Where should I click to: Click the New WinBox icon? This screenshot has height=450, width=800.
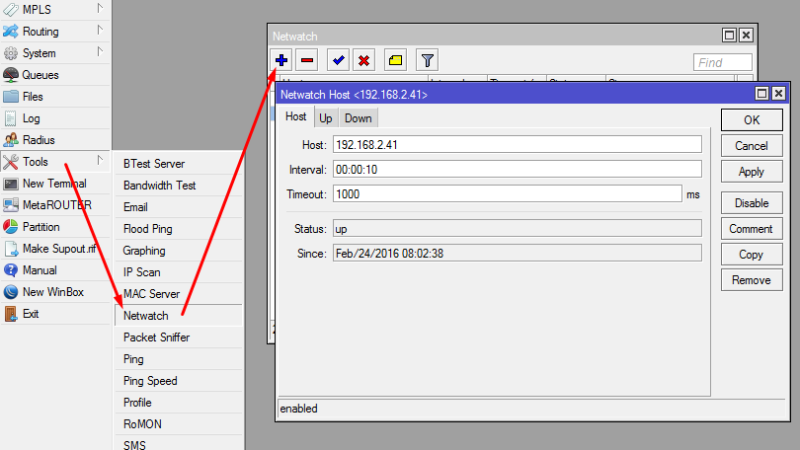(x=10, y=292)
